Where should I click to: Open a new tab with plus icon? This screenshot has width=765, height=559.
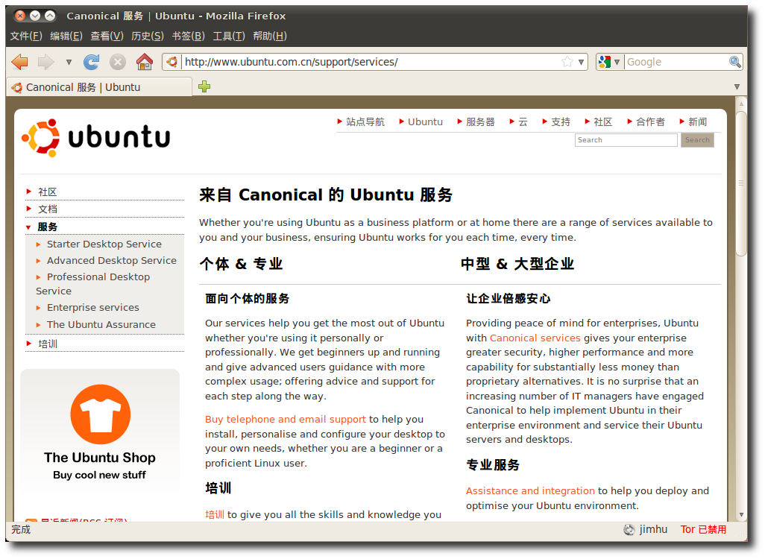pos(204,86)
